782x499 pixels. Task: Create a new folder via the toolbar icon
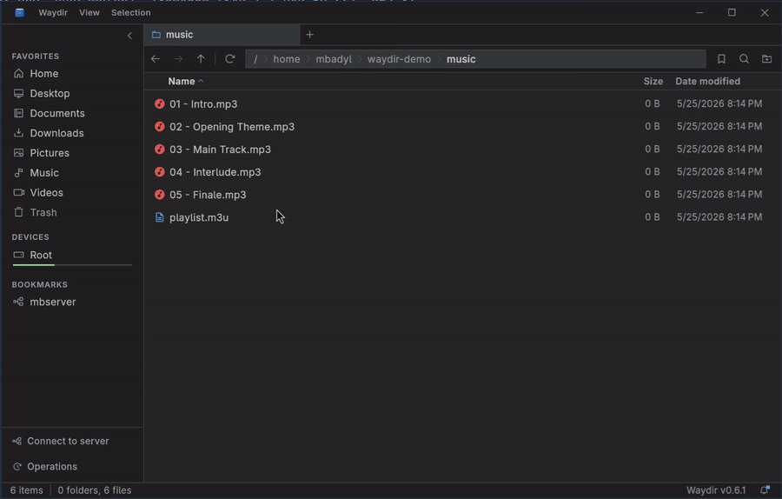click(x=767, y=59)
